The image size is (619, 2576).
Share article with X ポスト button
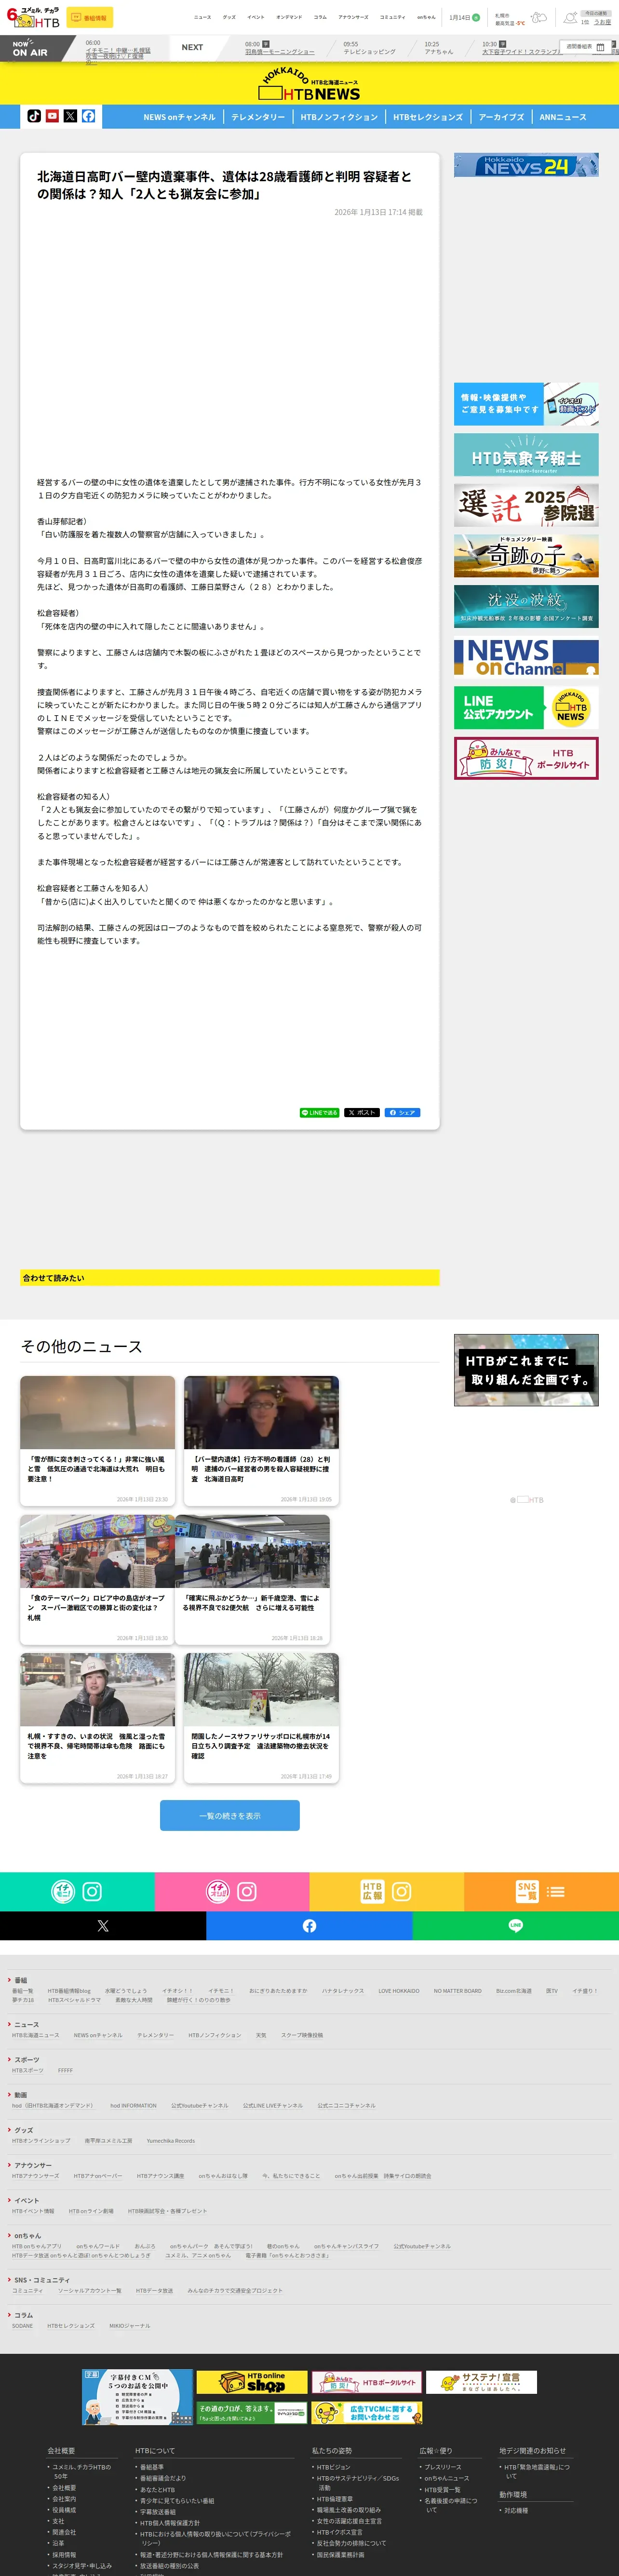pyautogui.click(x=362, y=1112)
